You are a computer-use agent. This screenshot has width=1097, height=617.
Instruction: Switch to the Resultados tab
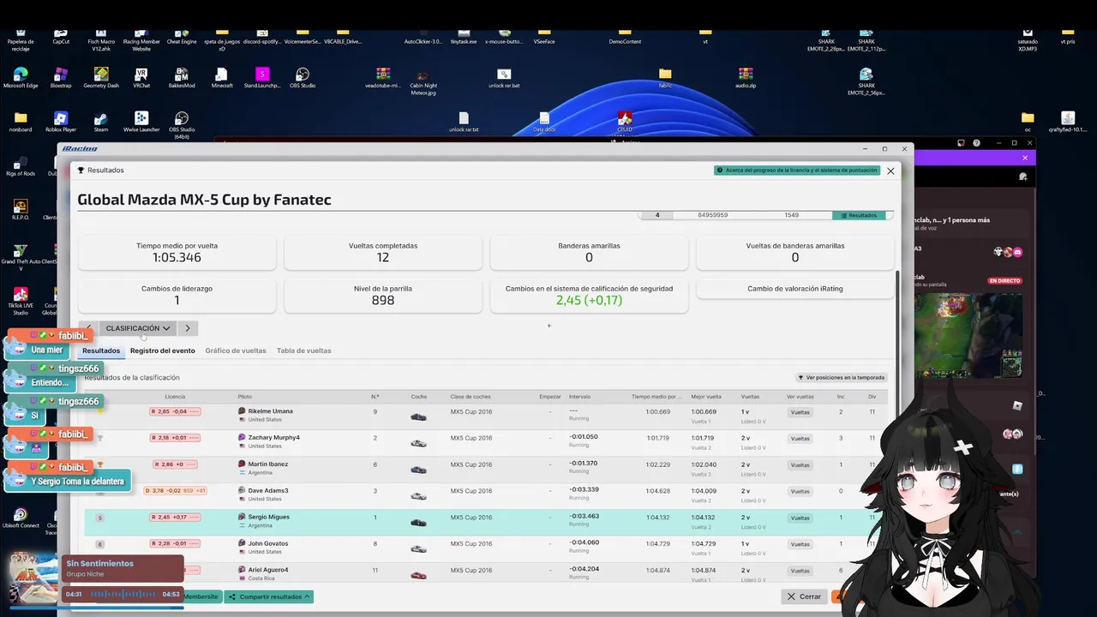(x=101, y=350)
